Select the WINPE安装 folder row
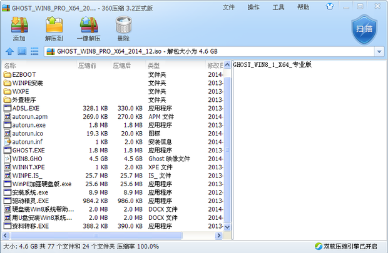Screen dimensions: 388x253 pyautogui.click(x=113, y=83)
